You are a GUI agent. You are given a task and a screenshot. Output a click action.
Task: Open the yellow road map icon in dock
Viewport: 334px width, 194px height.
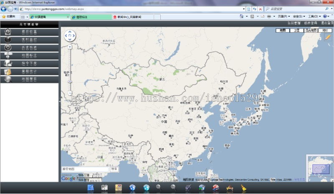[119, 188]
